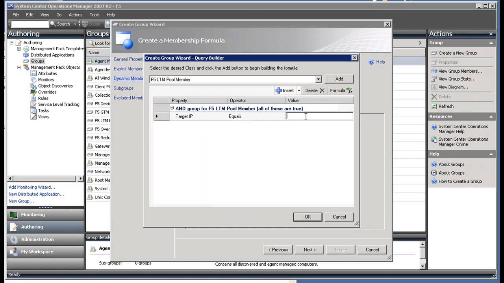This screenshot has height=283, width=504.
Task: Click Next in Create Group Wizard
Action: 309,250
